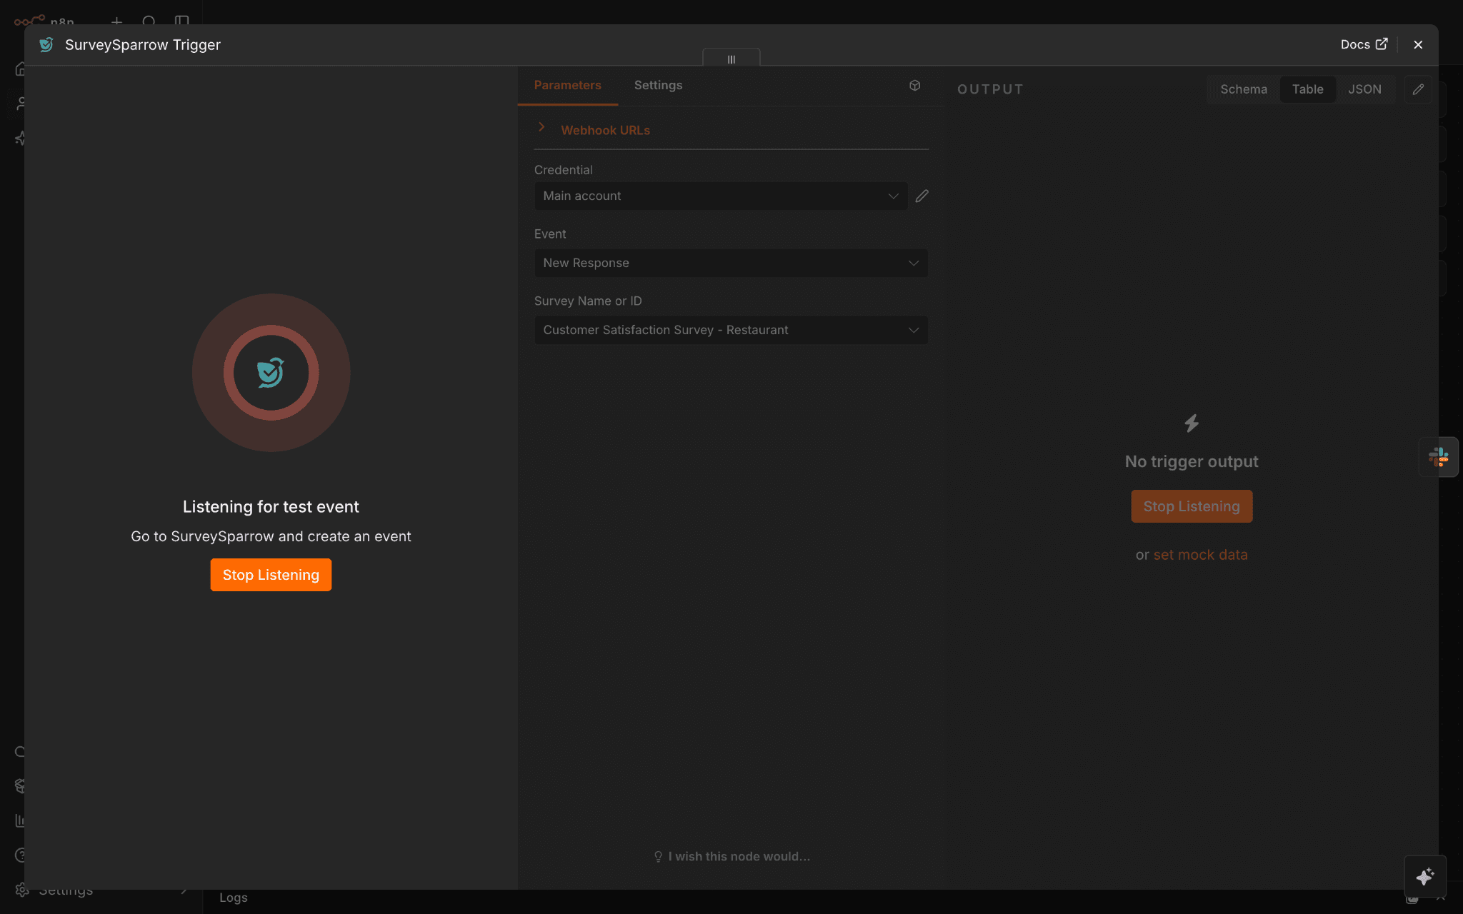Screen dimensions: 1463x914
Task: Switch to the Parameters tab
Action: (568, 85)
